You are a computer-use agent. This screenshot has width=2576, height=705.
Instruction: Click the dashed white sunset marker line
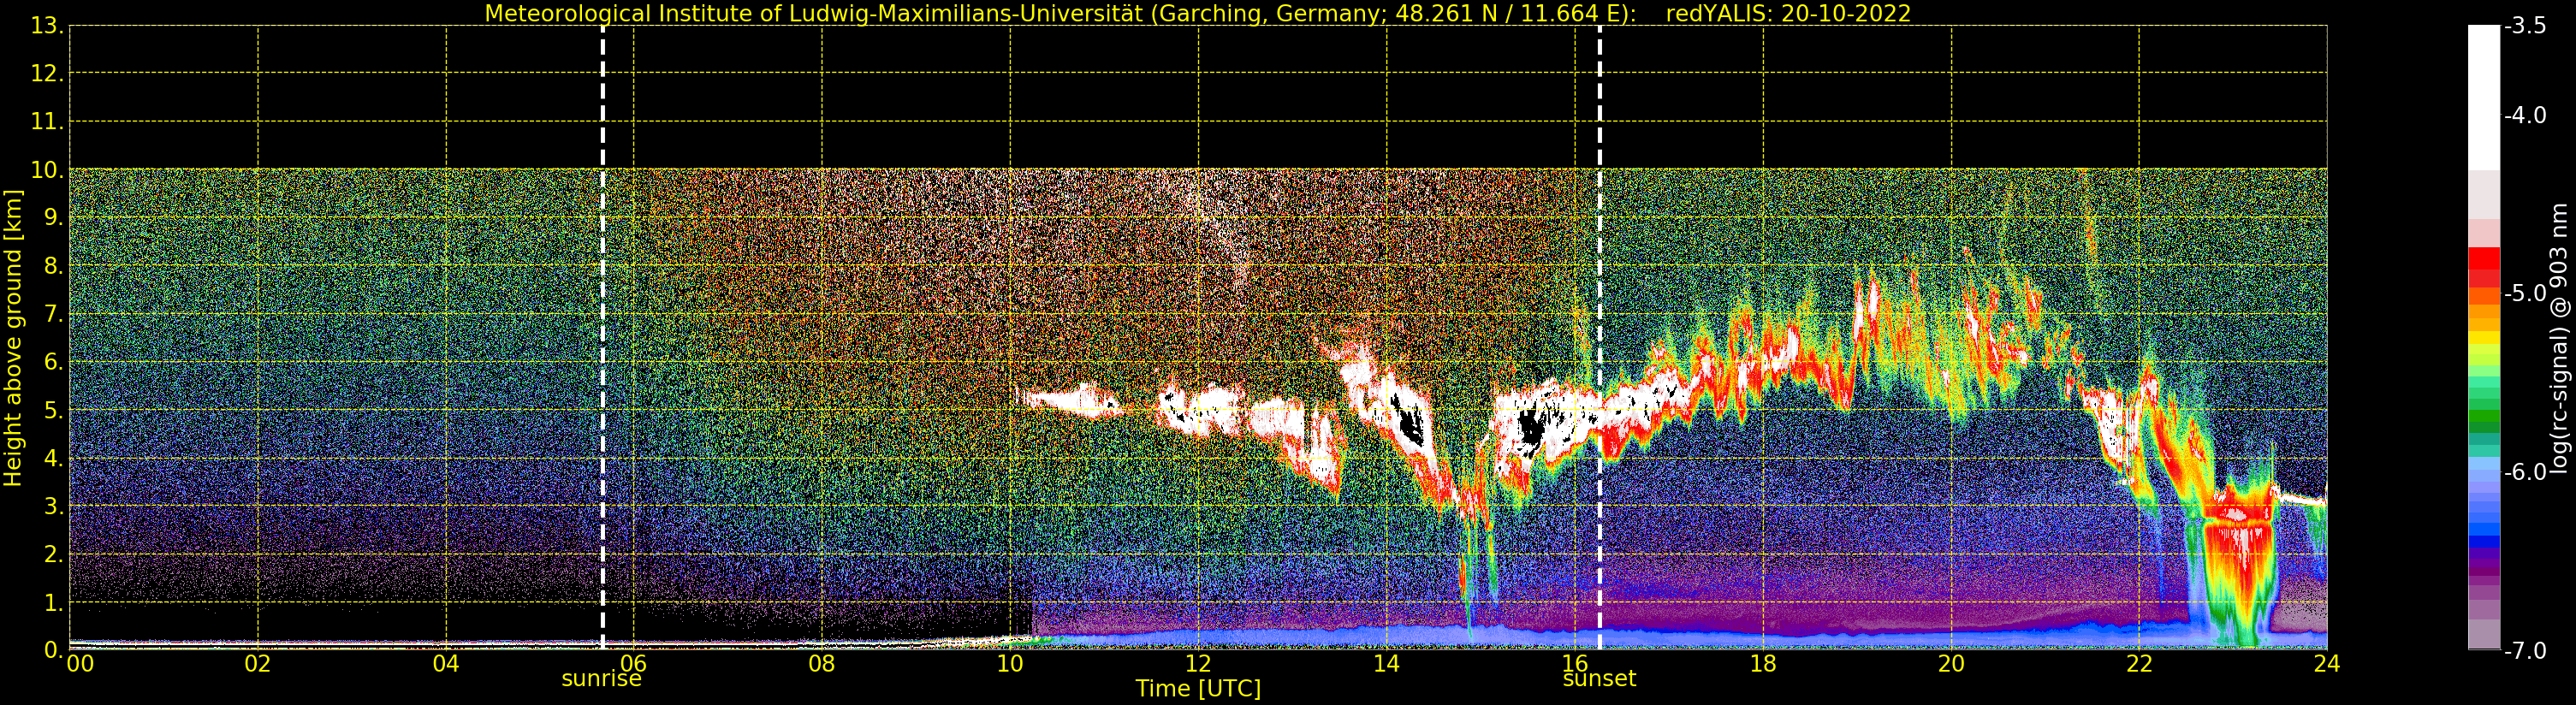click(1600, 338)
